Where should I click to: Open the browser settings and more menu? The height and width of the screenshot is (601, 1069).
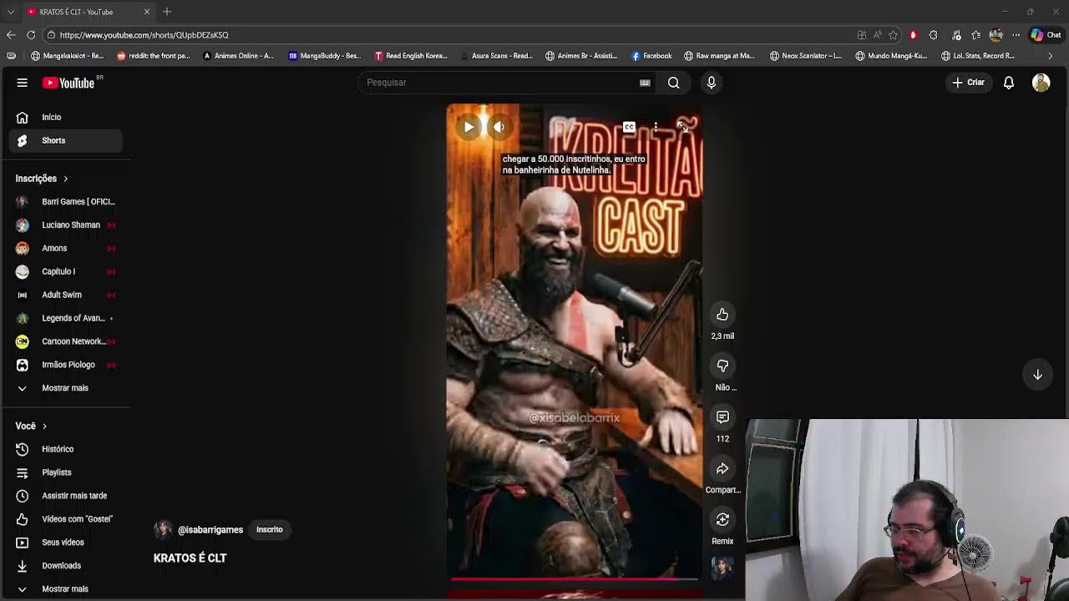click(x=1016, y=35)
